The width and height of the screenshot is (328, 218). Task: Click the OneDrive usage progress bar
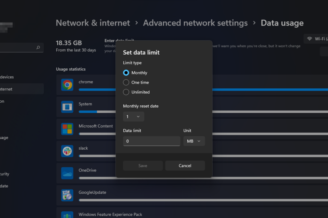pyautogui.click(x=203, y=178)
